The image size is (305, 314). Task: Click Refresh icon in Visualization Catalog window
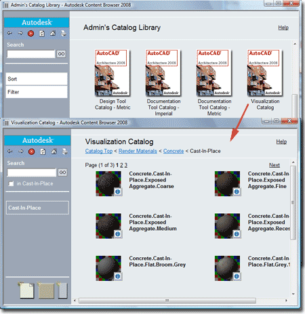pyautogui.click(x=43, y=152)
